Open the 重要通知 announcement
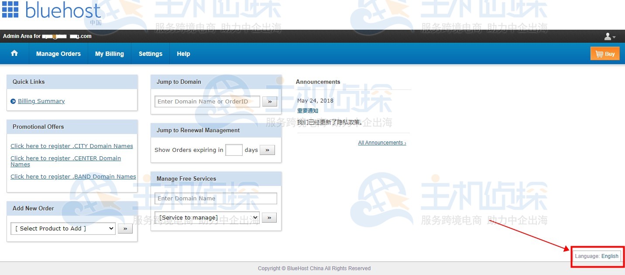The image size is (625, 275). point(307,110)
